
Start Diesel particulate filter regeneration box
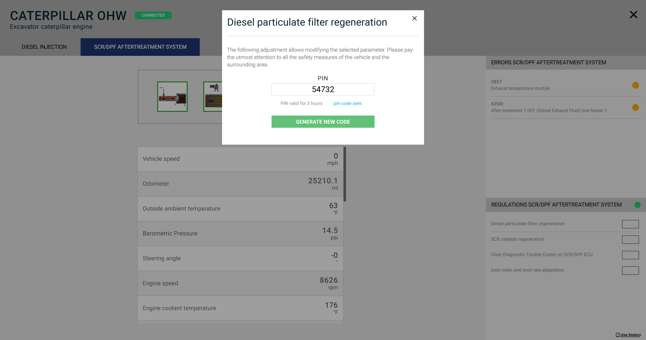pos(631,224)
